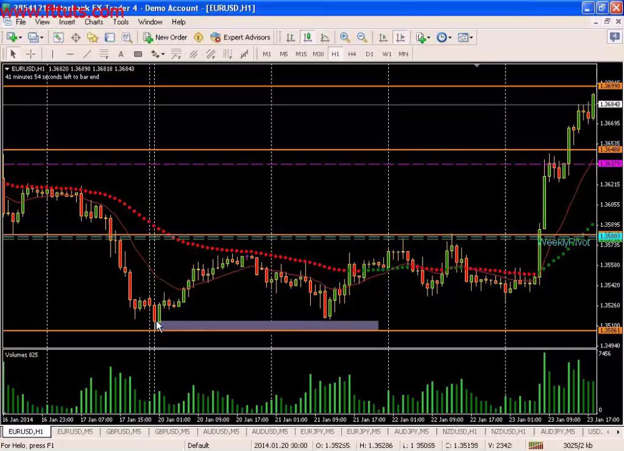
Task: Toggle the Chart Shift button
Action: (401, 37)
